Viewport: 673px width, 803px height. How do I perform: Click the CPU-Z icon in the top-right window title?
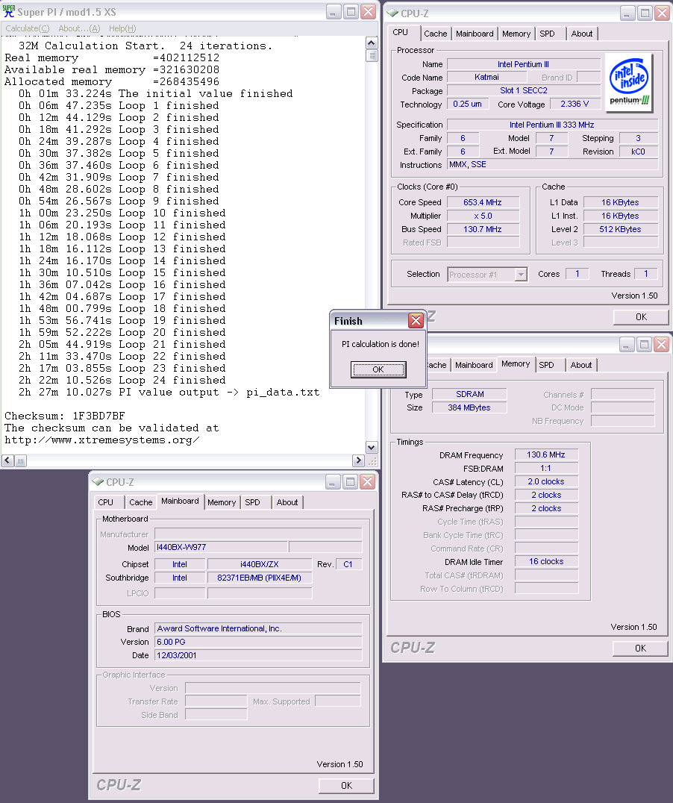click(x=392, y=13)
